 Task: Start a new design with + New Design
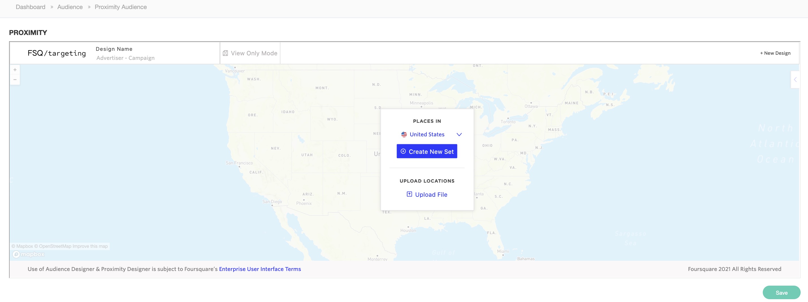(x=775, y=53)
